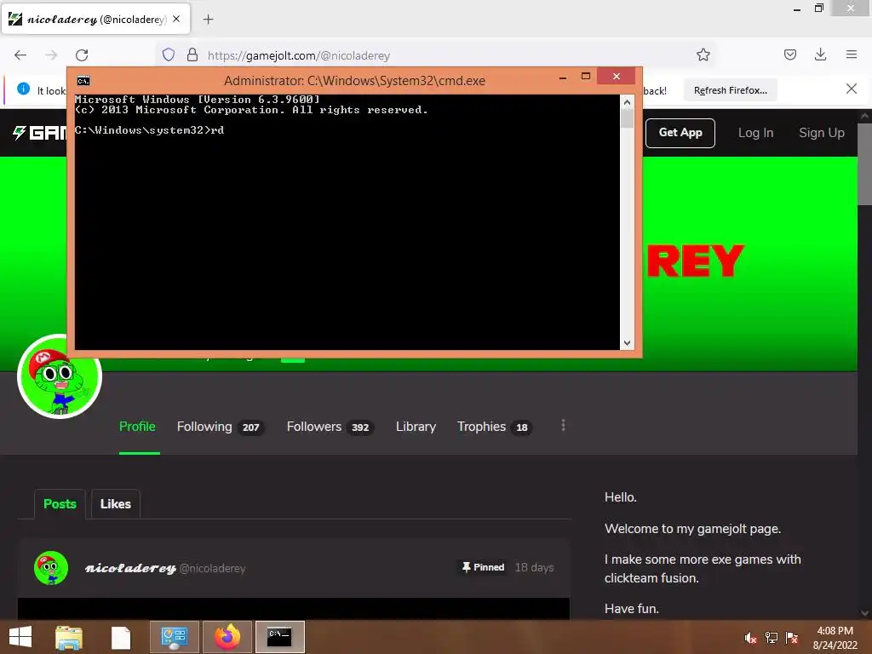
Task: Click cmd scrollbar down arrow
Action: (x=627, y=343)
